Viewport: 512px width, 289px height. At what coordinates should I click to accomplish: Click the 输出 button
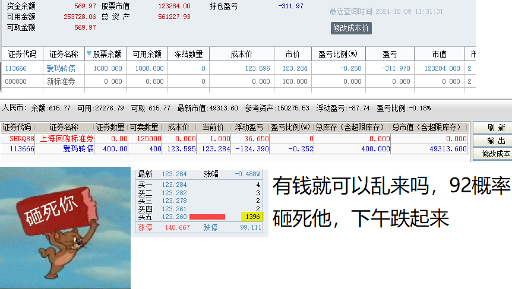[496, 141]
